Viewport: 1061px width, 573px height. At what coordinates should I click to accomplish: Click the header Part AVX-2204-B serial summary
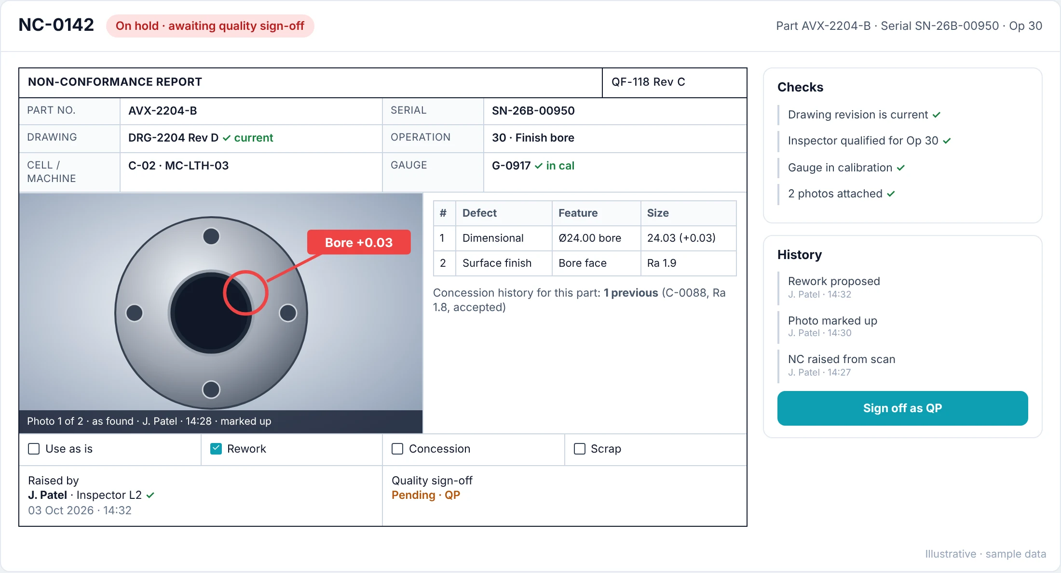coord(909,26)
